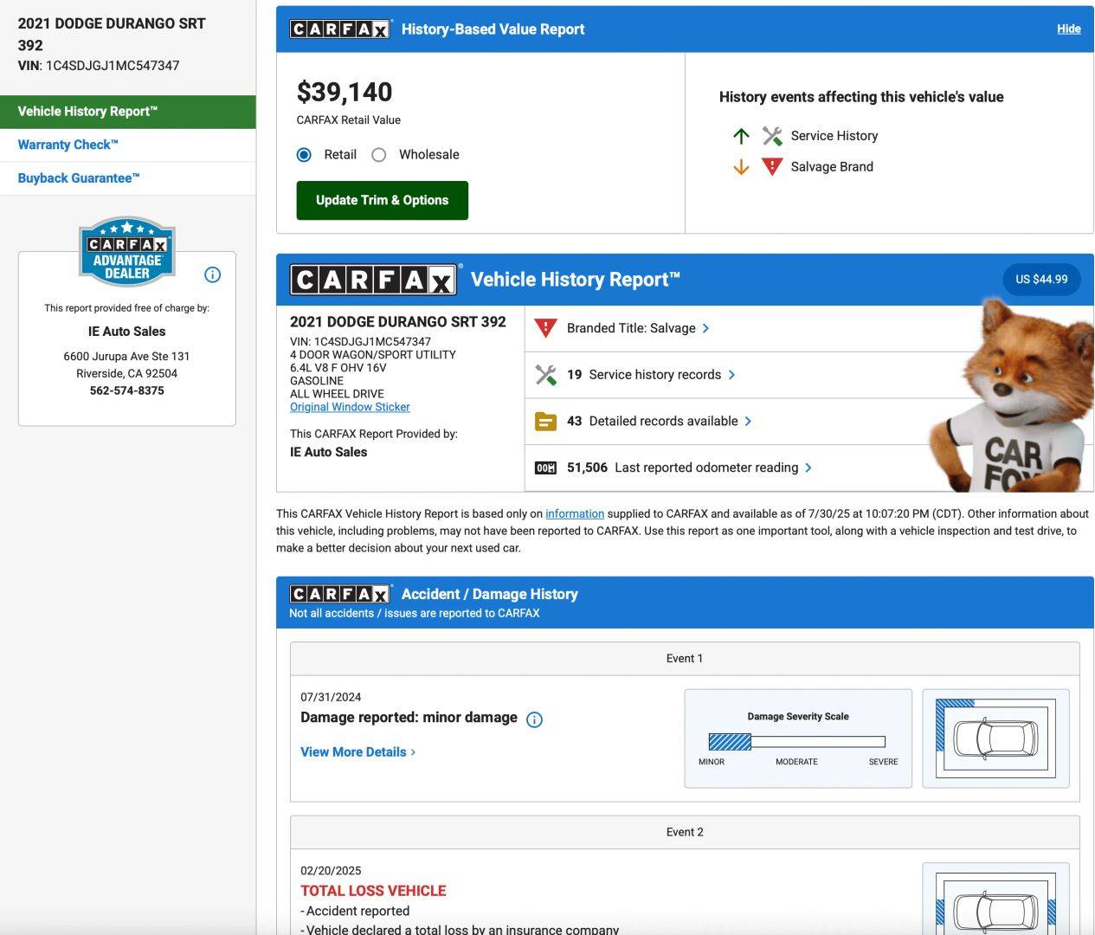Click the $39,140 retail value amount
This screenshot has height=935, width=1095.
[345, 92]
